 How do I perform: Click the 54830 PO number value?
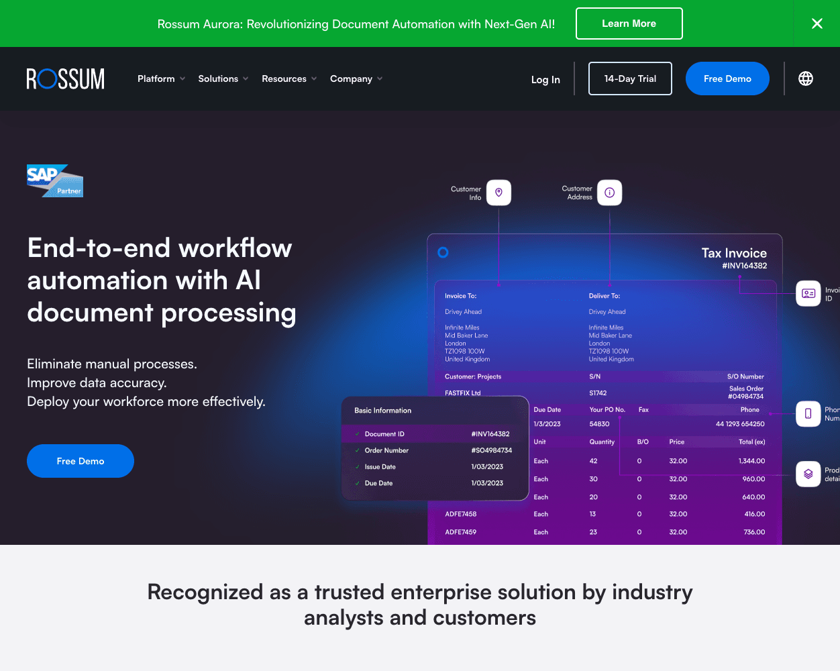pyautogui.click(x=599, y=424)
